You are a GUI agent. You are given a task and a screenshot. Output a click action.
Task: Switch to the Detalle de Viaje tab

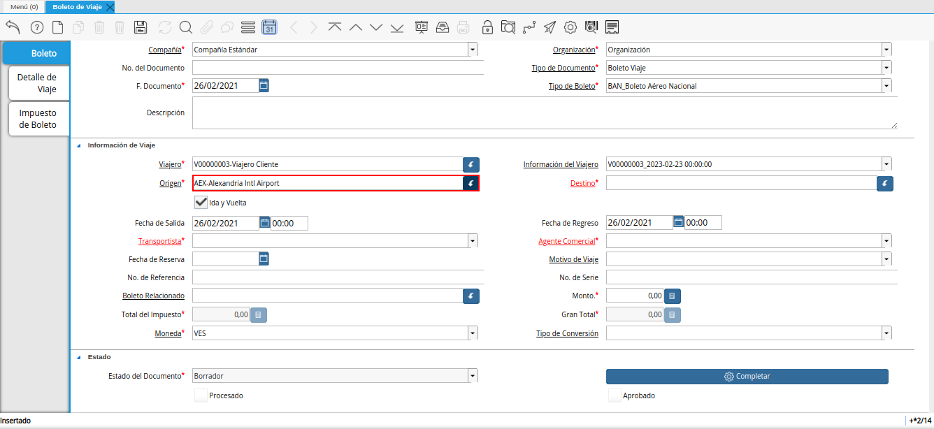37,83
